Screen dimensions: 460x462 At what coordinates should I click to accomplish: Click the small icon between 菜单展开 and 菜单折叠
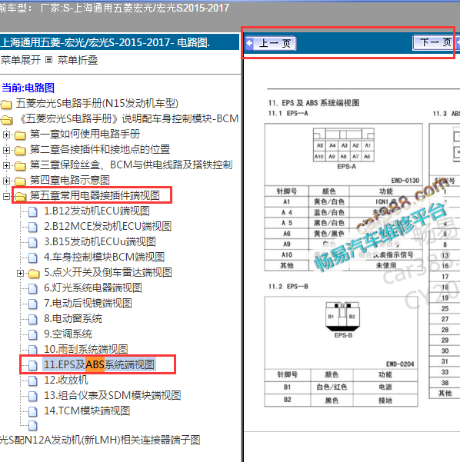point(49,60)
